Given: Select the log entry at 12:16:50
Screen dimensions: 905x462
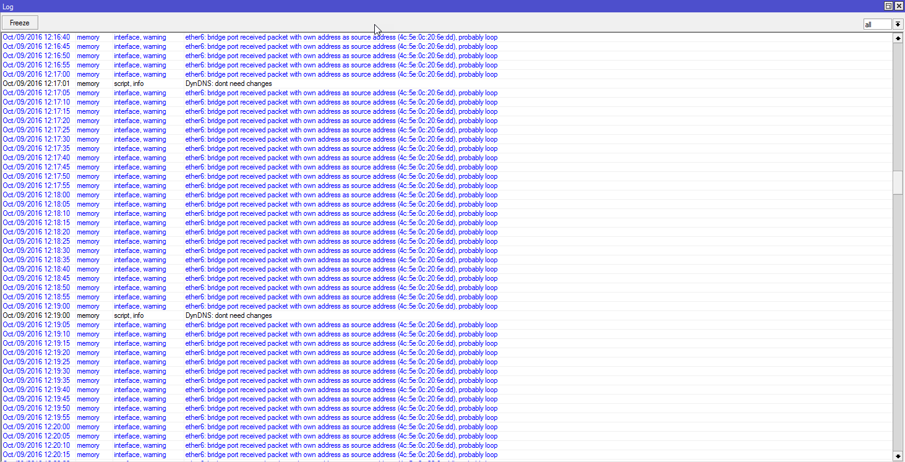Looking at the screenshot, I should coord(447,56).
